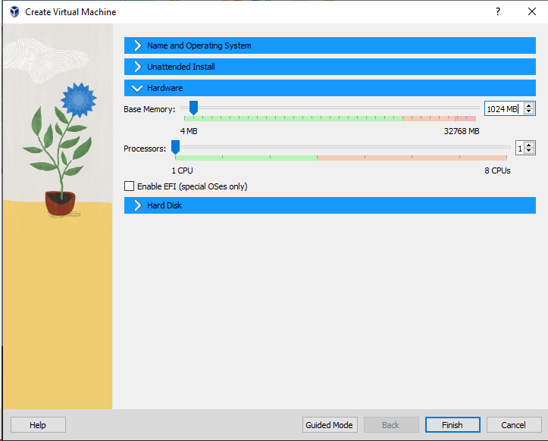Screen dimensions: 548x441
Task: Switch to Guided Mode
Action: pyautogui.click(x=329, y=425)
